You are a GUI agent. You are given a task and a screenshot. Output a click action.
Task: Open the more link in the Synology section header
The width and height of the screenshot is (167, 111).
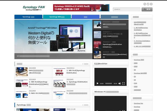coord(85,105)
